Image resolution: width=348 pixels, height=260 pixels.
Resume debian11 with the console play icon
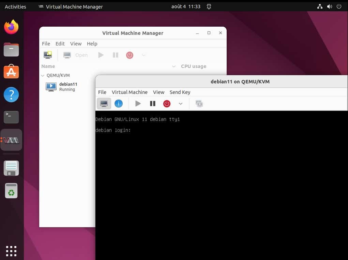pos(138,103)
